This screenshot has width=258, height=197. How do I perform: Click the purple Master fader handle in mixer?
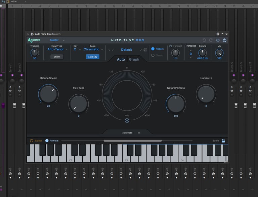(3, 105)
